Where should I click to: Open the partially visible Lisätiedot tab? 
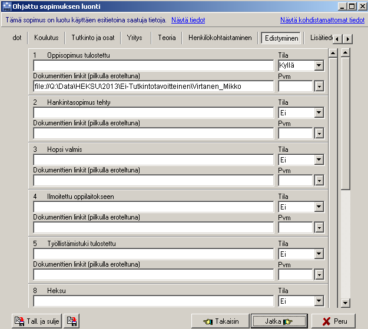321,38
